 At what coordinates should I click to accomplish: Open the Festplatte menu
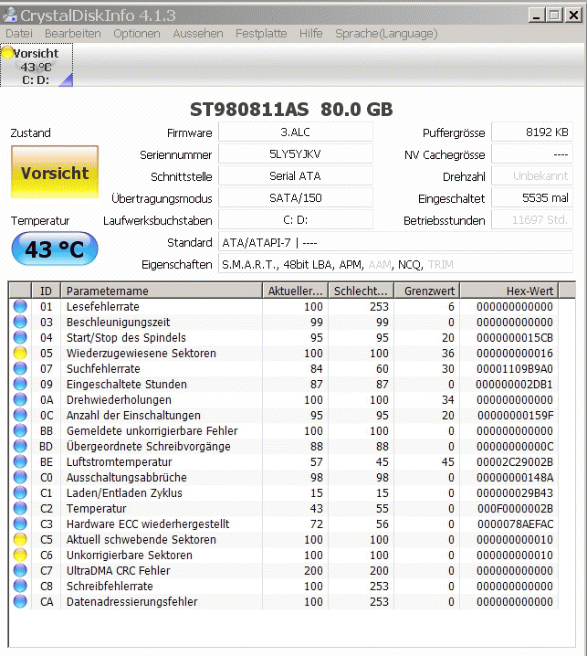coord(261,34)
